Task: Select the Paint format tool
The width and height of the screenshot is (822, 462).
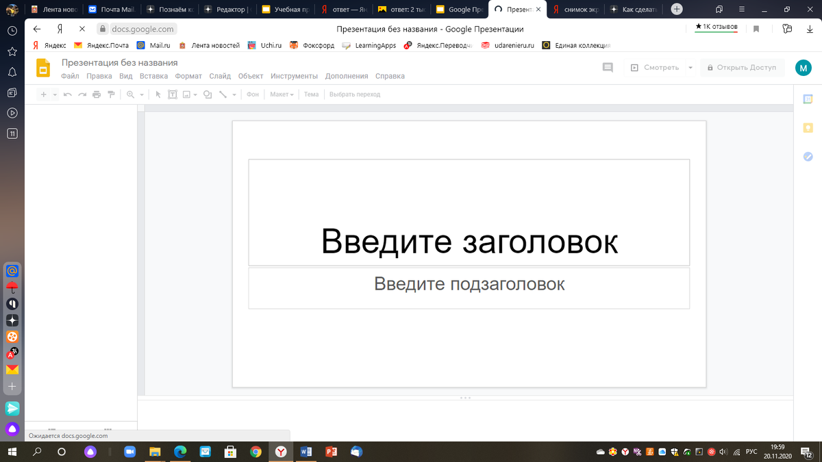Action: tap(111, 94)
